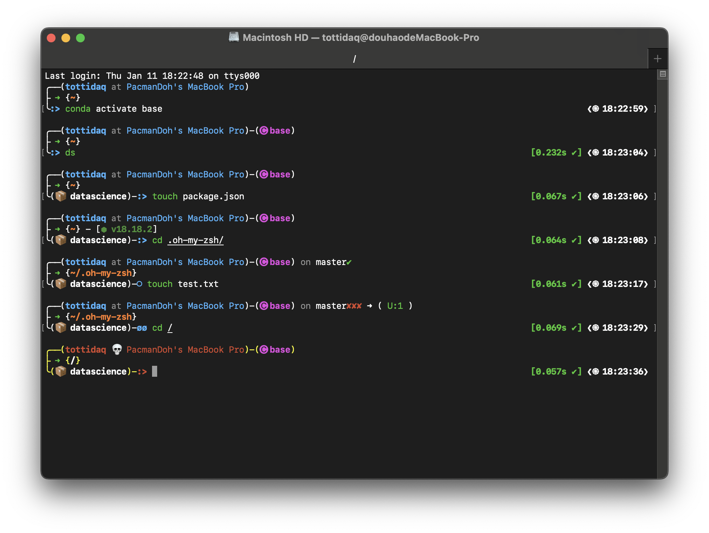Image resolution: width=709 pixels, height=533 pixels.
Task: Click the blinking cursor block at prompt
Action: coord(155,371)
